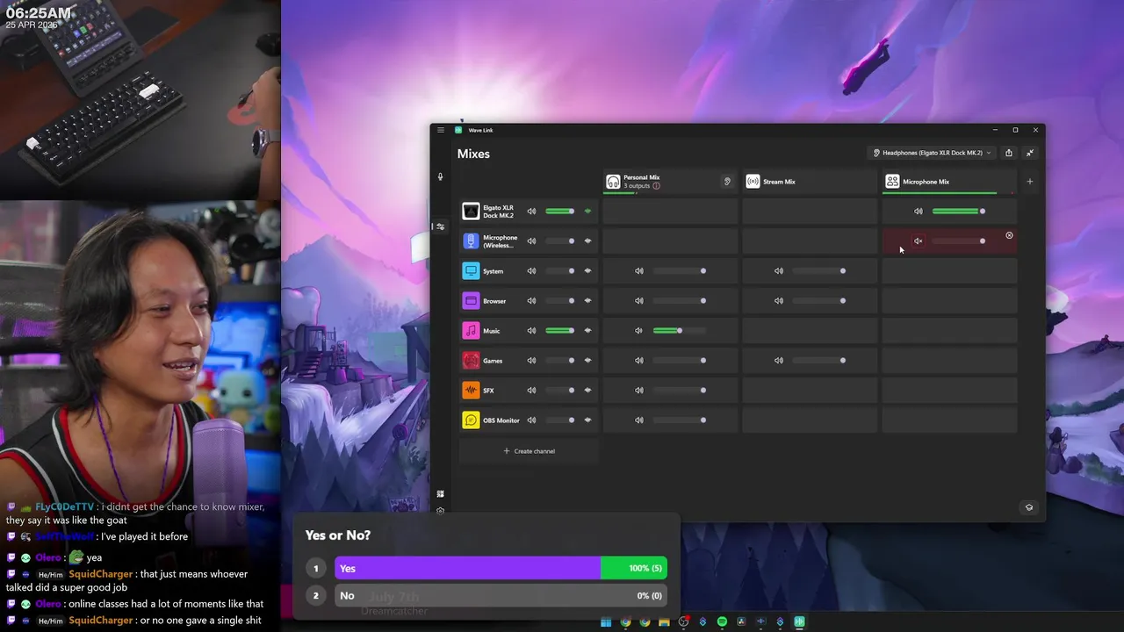Open effects for Elgato XLR Dock channel

click(588, 212)
